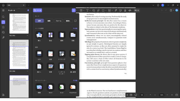Open more PDF converter options link
Viewport: 180px width, 101px height.
click(75, 80)
